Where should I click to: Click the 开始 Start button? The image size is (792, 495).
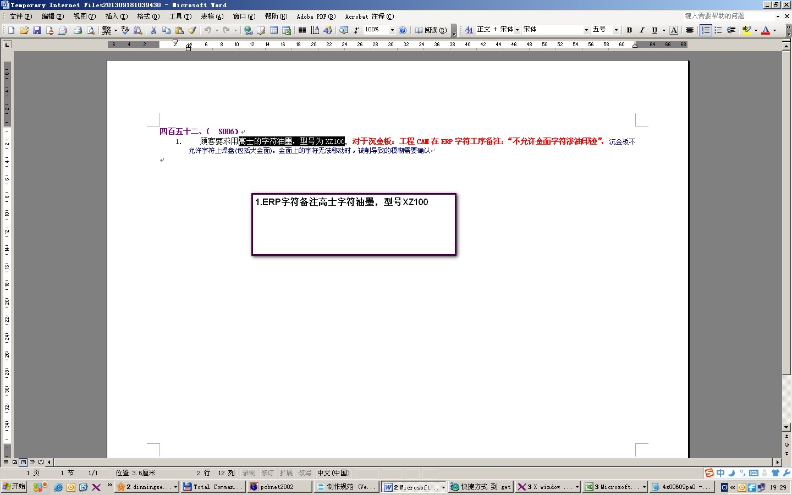[14, 487]
